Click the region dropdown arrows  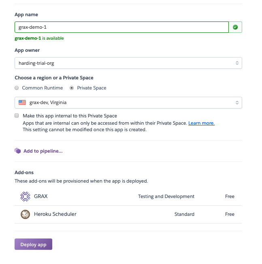(x=237, y=102)
